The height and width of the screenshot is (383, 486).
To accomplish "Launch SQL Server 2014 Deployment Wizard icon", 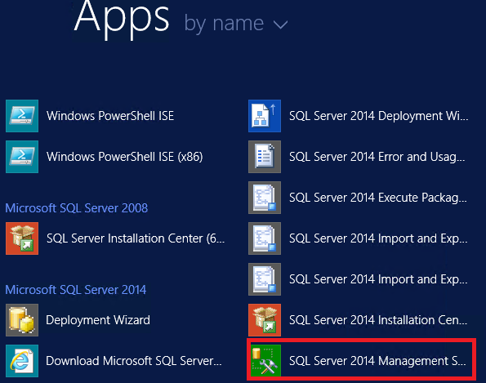I will (x=265, y=116).
